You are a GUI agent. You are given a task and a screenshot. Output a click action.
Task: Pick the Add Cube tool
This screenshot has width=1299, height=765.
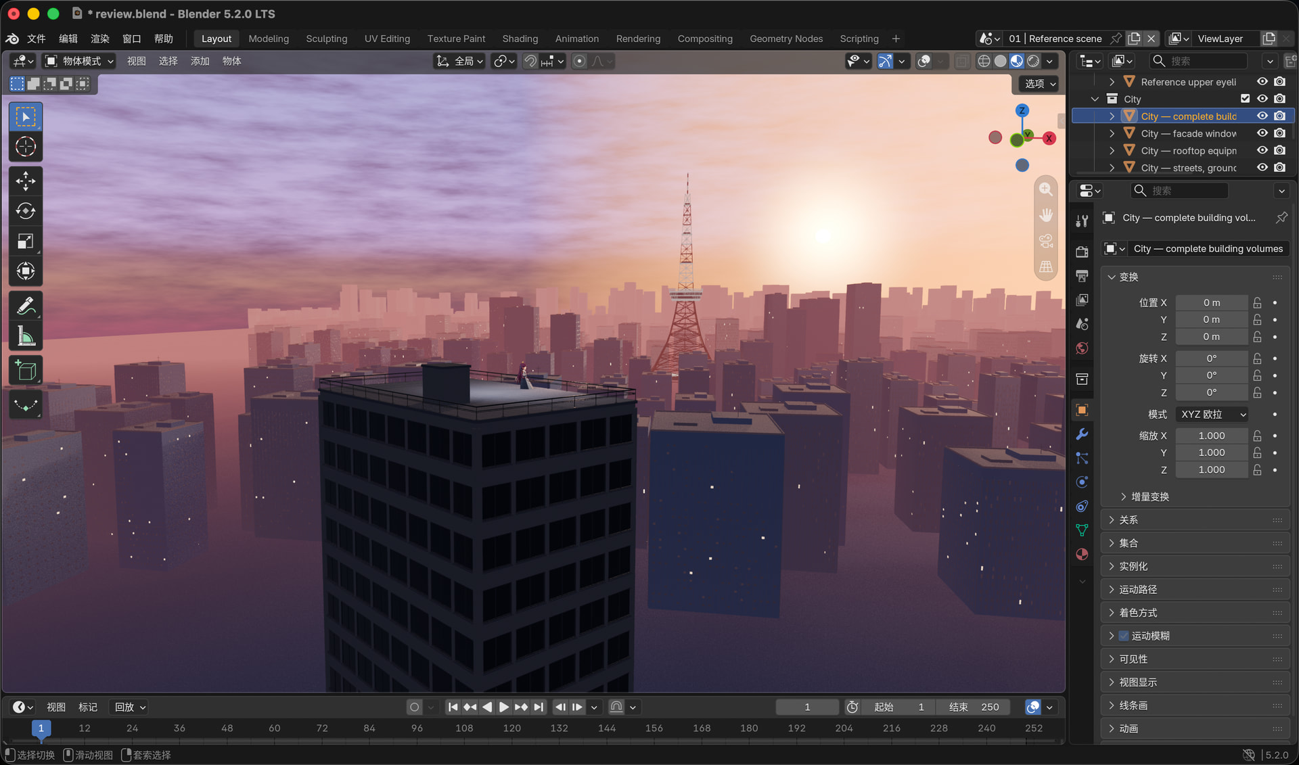click(26, 370)
